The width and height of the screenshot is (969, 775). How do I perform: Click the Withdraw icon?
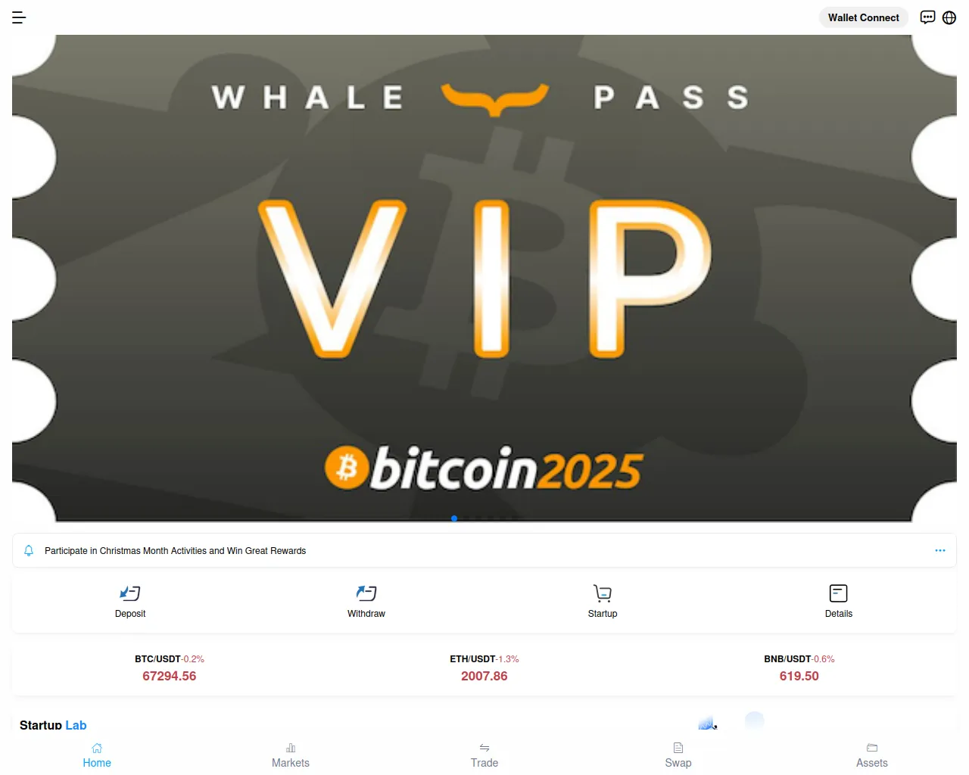click(x=366, y=593)
